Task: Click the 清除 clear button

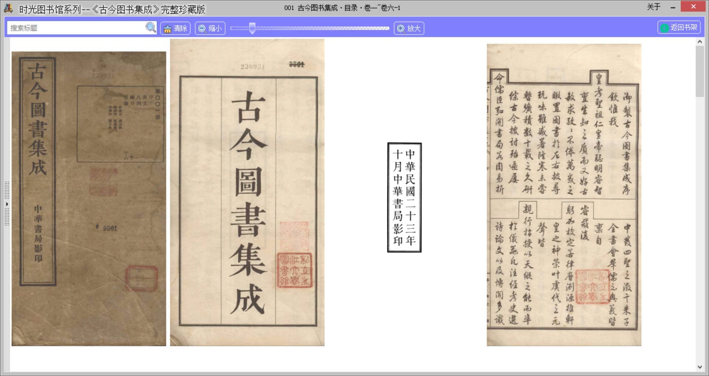Action: point(175,28)
